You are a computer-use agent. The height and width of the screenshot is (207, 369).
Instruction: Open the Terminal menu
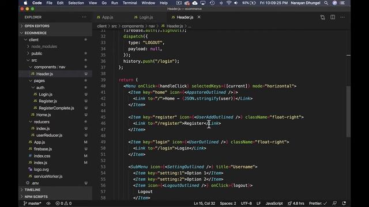130,3
